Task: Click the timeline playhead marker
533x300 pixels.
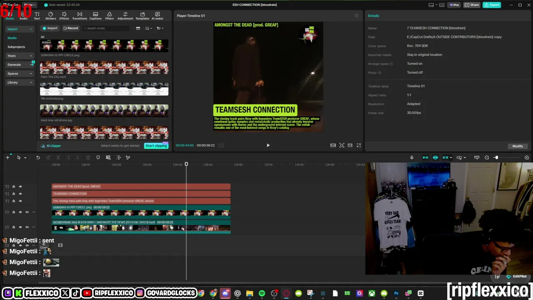Action: click(x=186, y=164)
